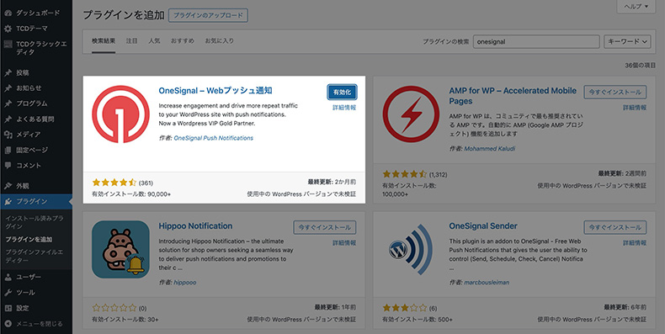Viewport: 665px width, 334px height.
Task: Open the ユーザー users menu
Action: click(x=29, y=277)
